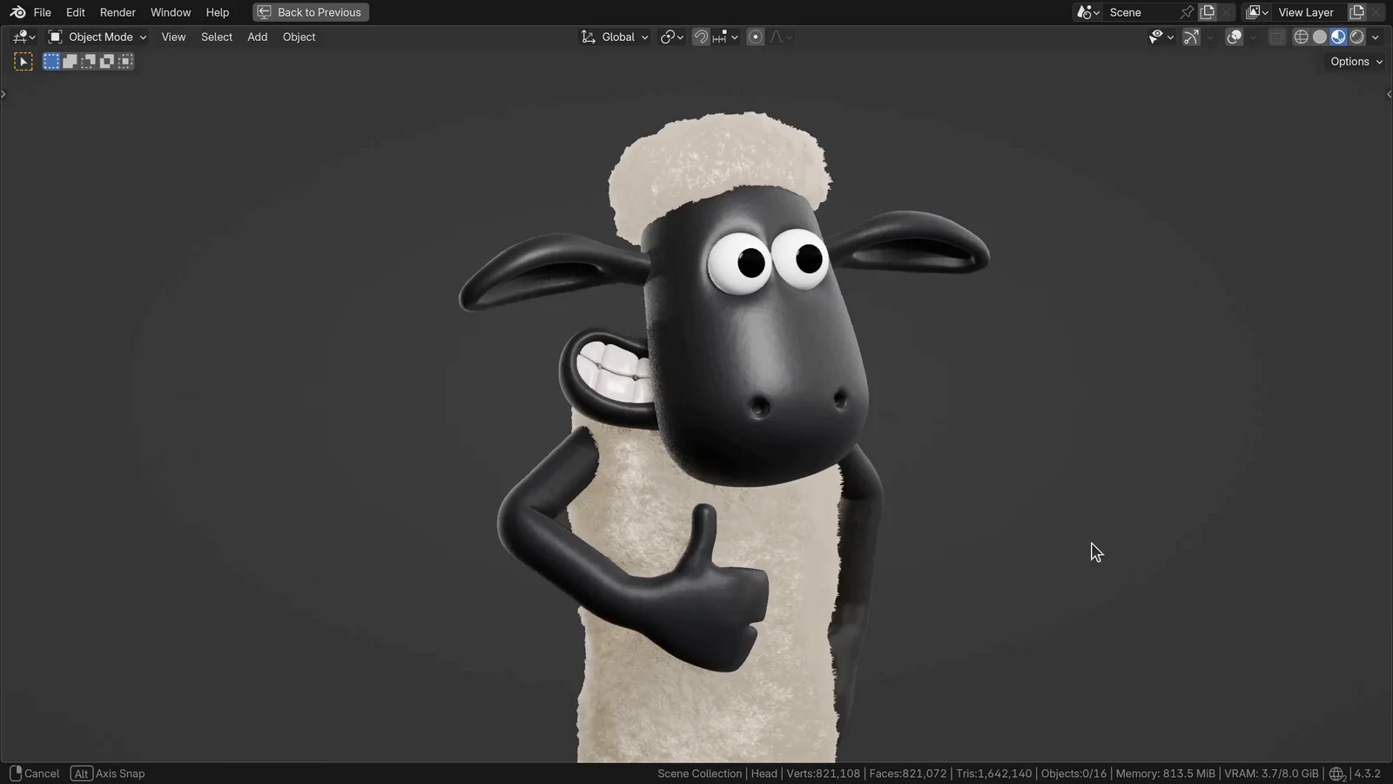Screen dimensions: 1393x784
Task: Open the Object Mode dropdown
Action: [x=96, y=37]
